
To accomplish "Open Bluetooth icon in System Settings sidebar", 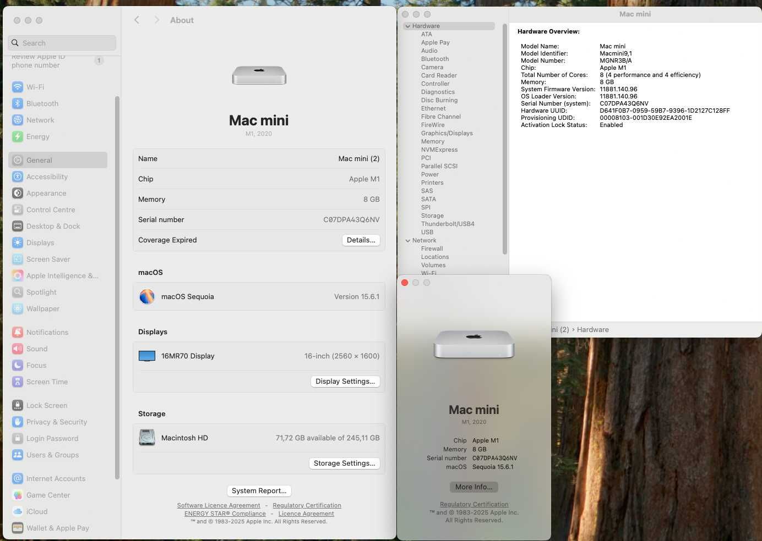I will click(x=18, y=103).
